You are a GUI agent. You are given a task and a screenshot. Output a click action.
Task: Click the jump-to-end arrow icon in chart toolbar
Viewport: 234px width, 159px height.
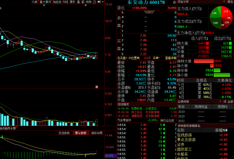99,2
